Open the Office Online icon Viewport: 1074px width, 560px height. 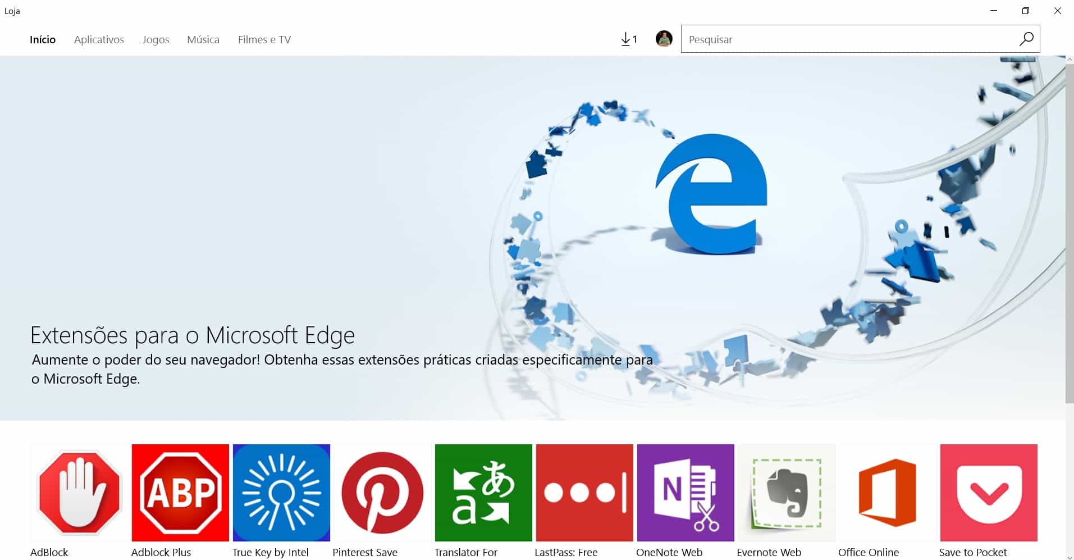pyautogui.click(x=888, y=493)
